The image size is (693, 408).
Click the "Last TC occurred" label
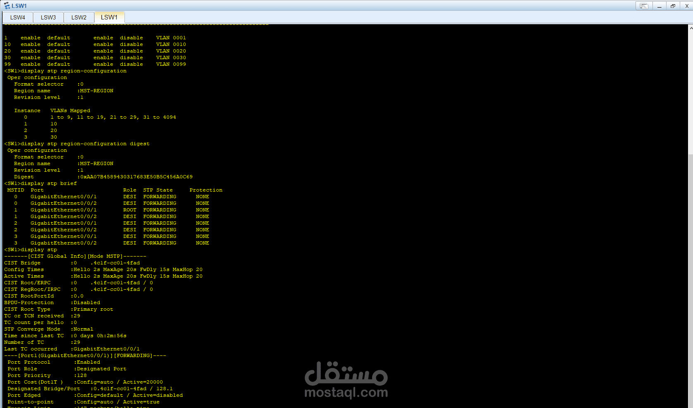(31, 349)
